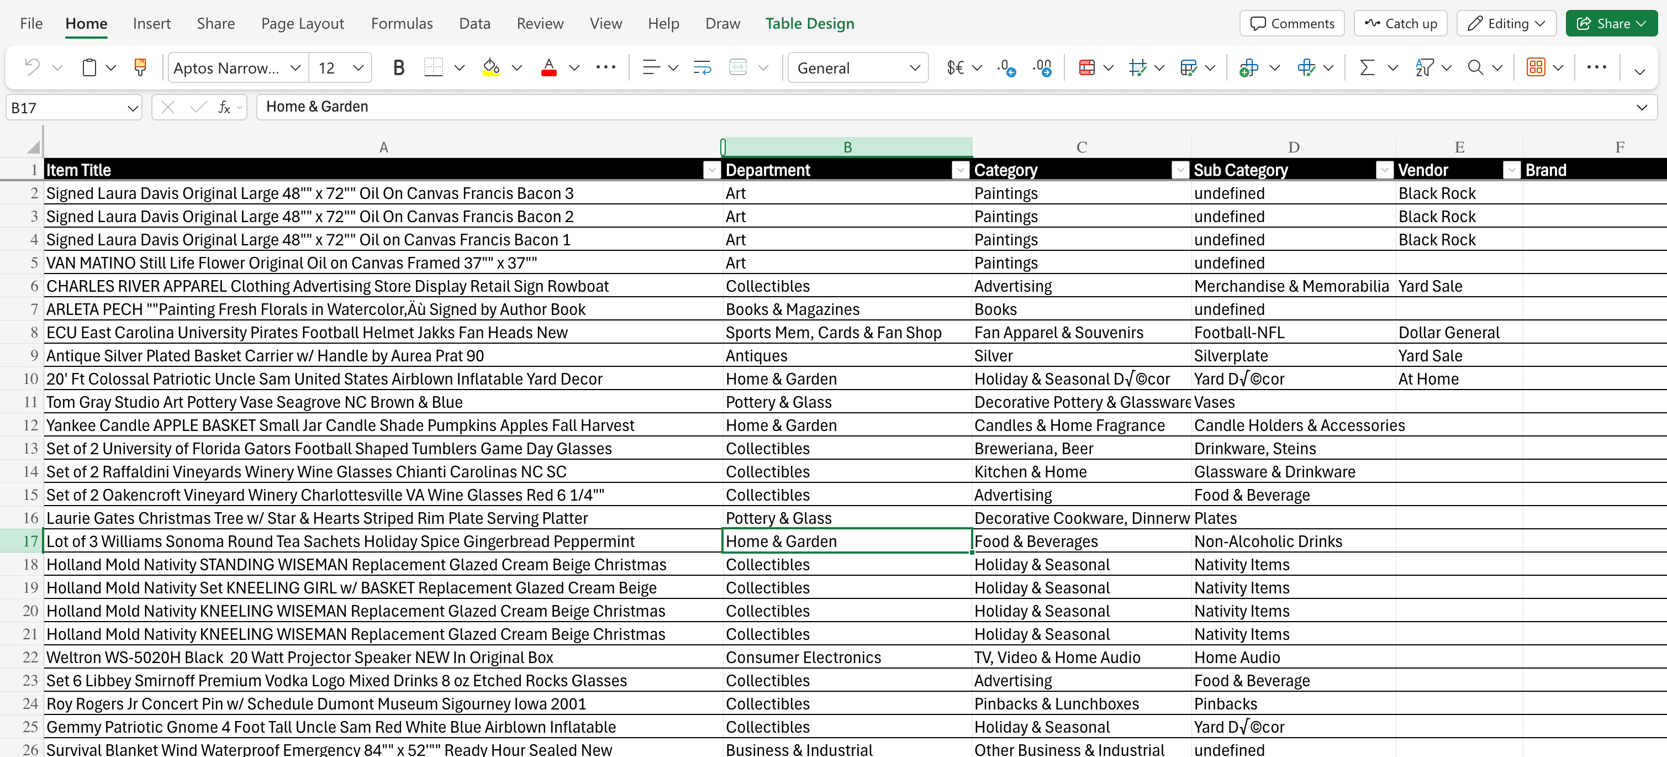Click the Insert Function fx icon

tap(225, 108)
